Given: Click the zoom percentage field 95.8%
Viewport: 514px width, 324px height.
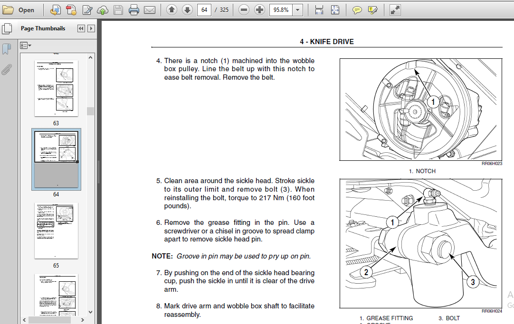Looking at the screenshot, I should [x=281, y=10].
